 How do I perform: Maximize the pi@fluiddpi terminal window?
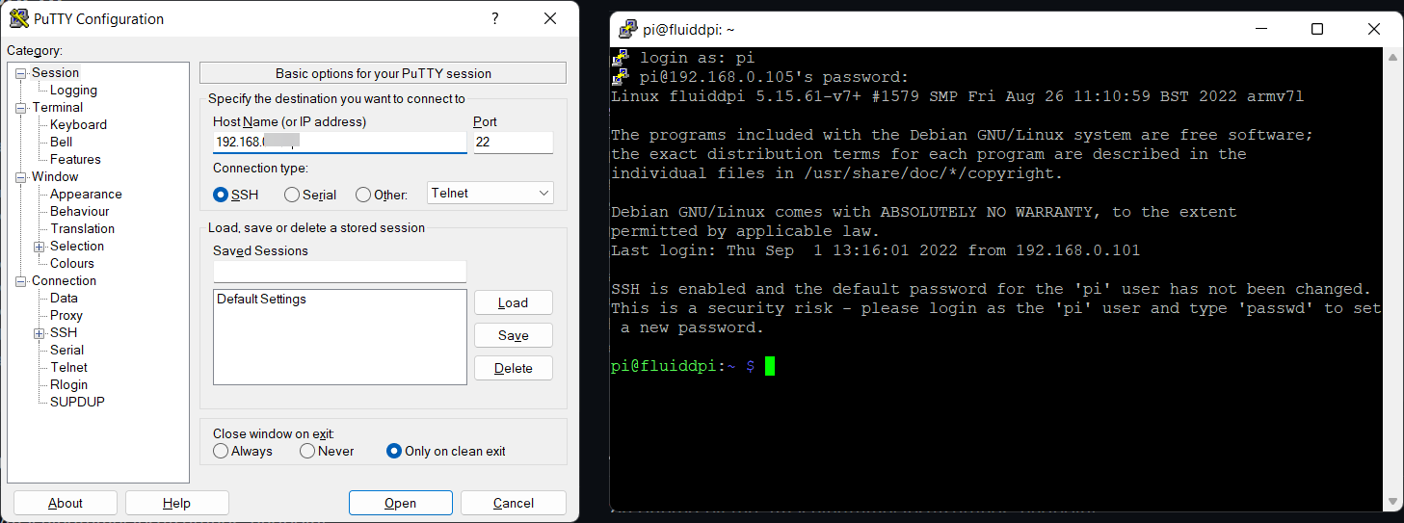(1317, 29)
